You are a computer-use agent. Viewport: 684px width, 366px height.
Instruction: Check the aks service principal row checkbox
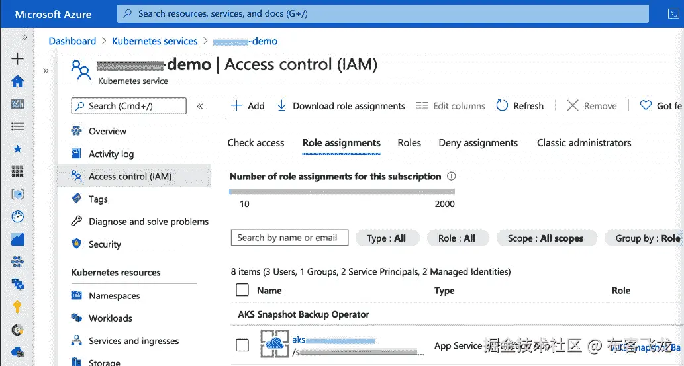242,345
